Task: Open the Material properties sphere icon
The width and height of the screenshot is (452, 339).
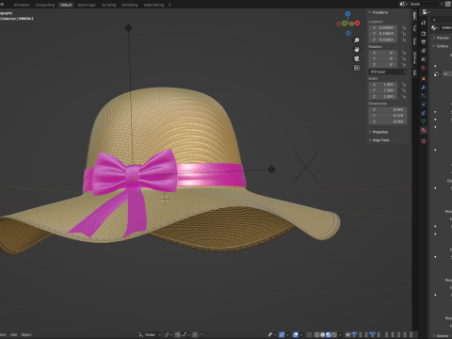Action: point(424,130)
